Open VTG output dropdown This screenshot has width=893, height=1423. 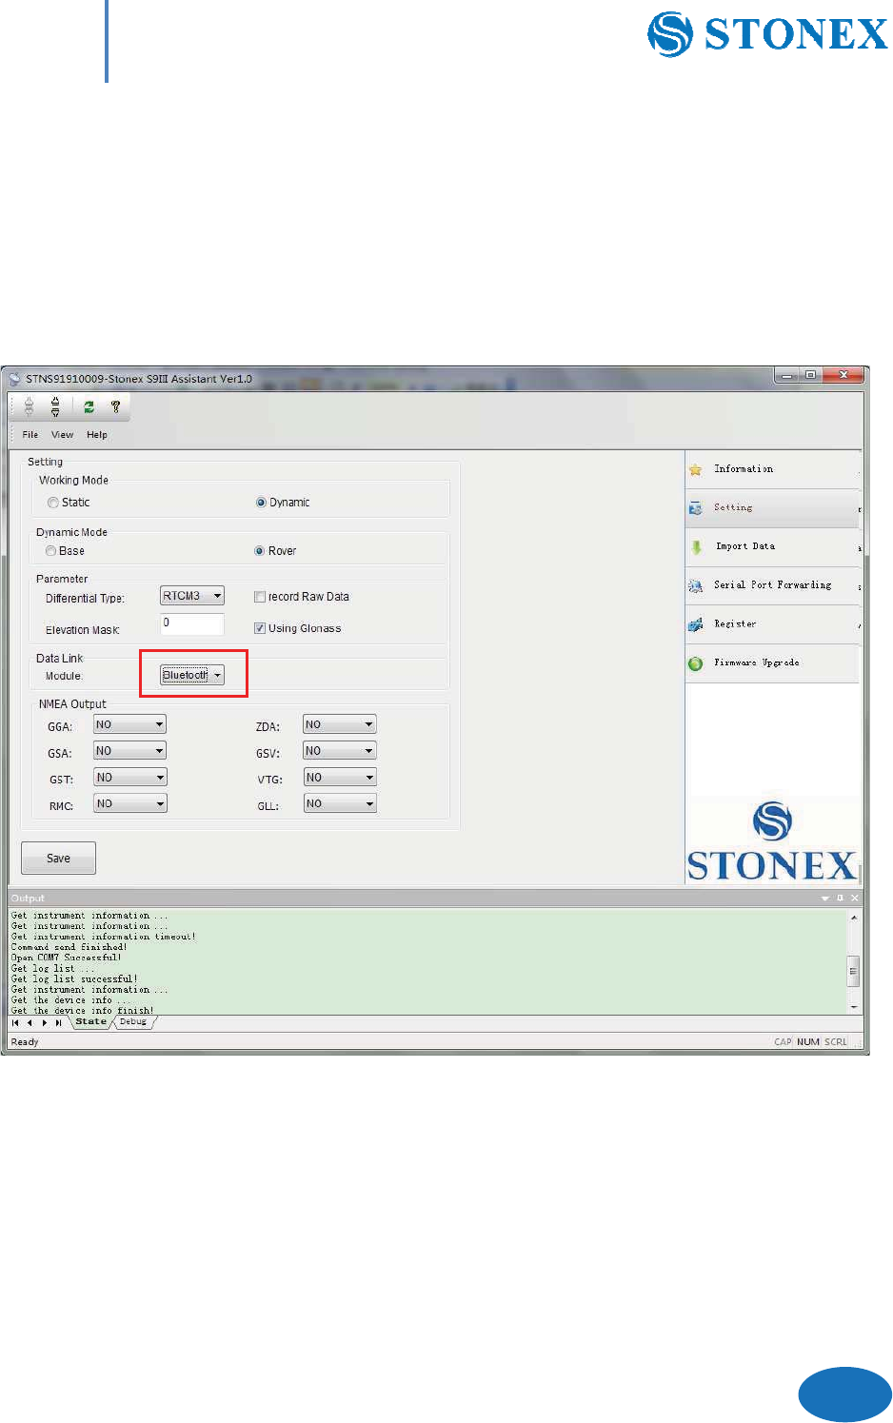pyautogui.click(x=340, y=778)
